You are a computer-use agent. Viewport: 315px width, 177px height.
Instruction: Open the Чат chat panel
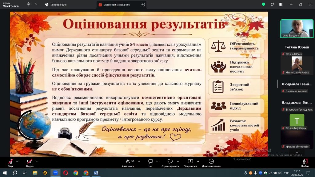(150, 163)
